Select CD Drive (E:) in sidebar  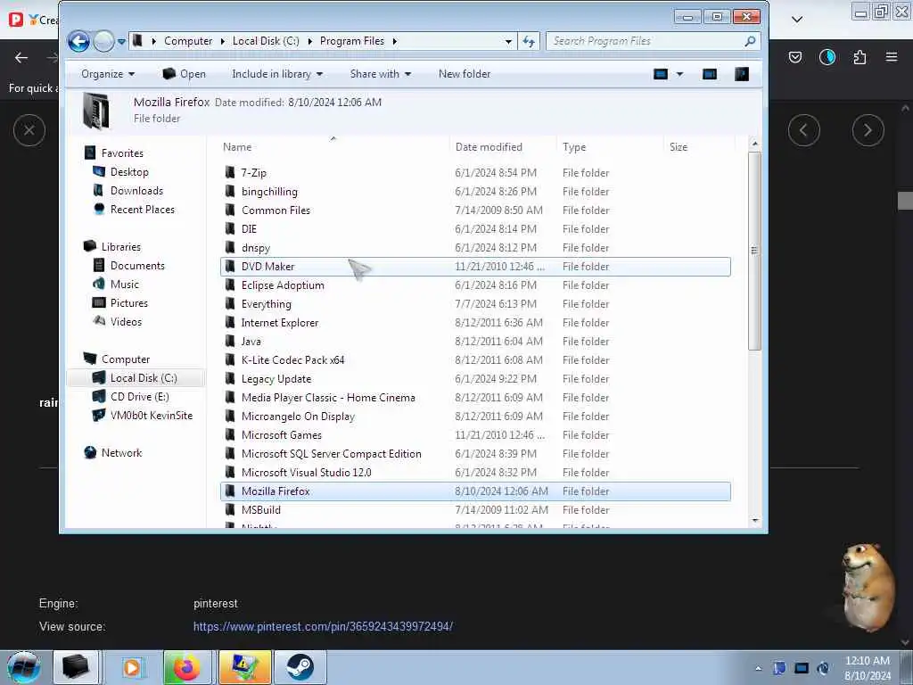tap(139, 397)
